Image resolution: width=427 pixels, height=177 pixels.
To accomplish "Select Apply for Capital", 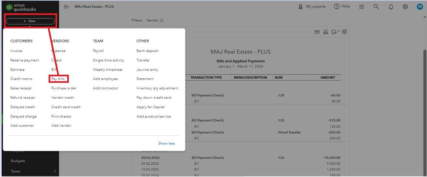I will click(x=150, y=107).
